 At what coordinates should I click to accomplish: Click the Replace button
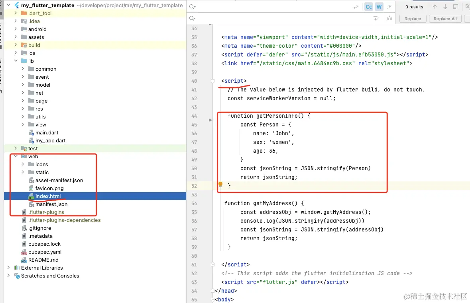click(x=413, y=19)
